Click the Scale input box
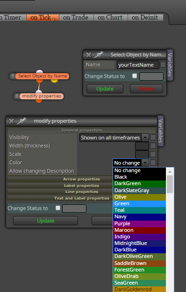This screenshot has height=292, width=186. click(142, 154)
